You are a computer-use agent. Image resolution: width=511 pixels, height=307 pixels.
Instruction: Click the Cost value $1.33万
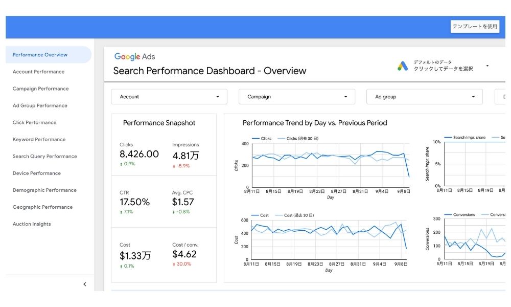tap(135, 256)
